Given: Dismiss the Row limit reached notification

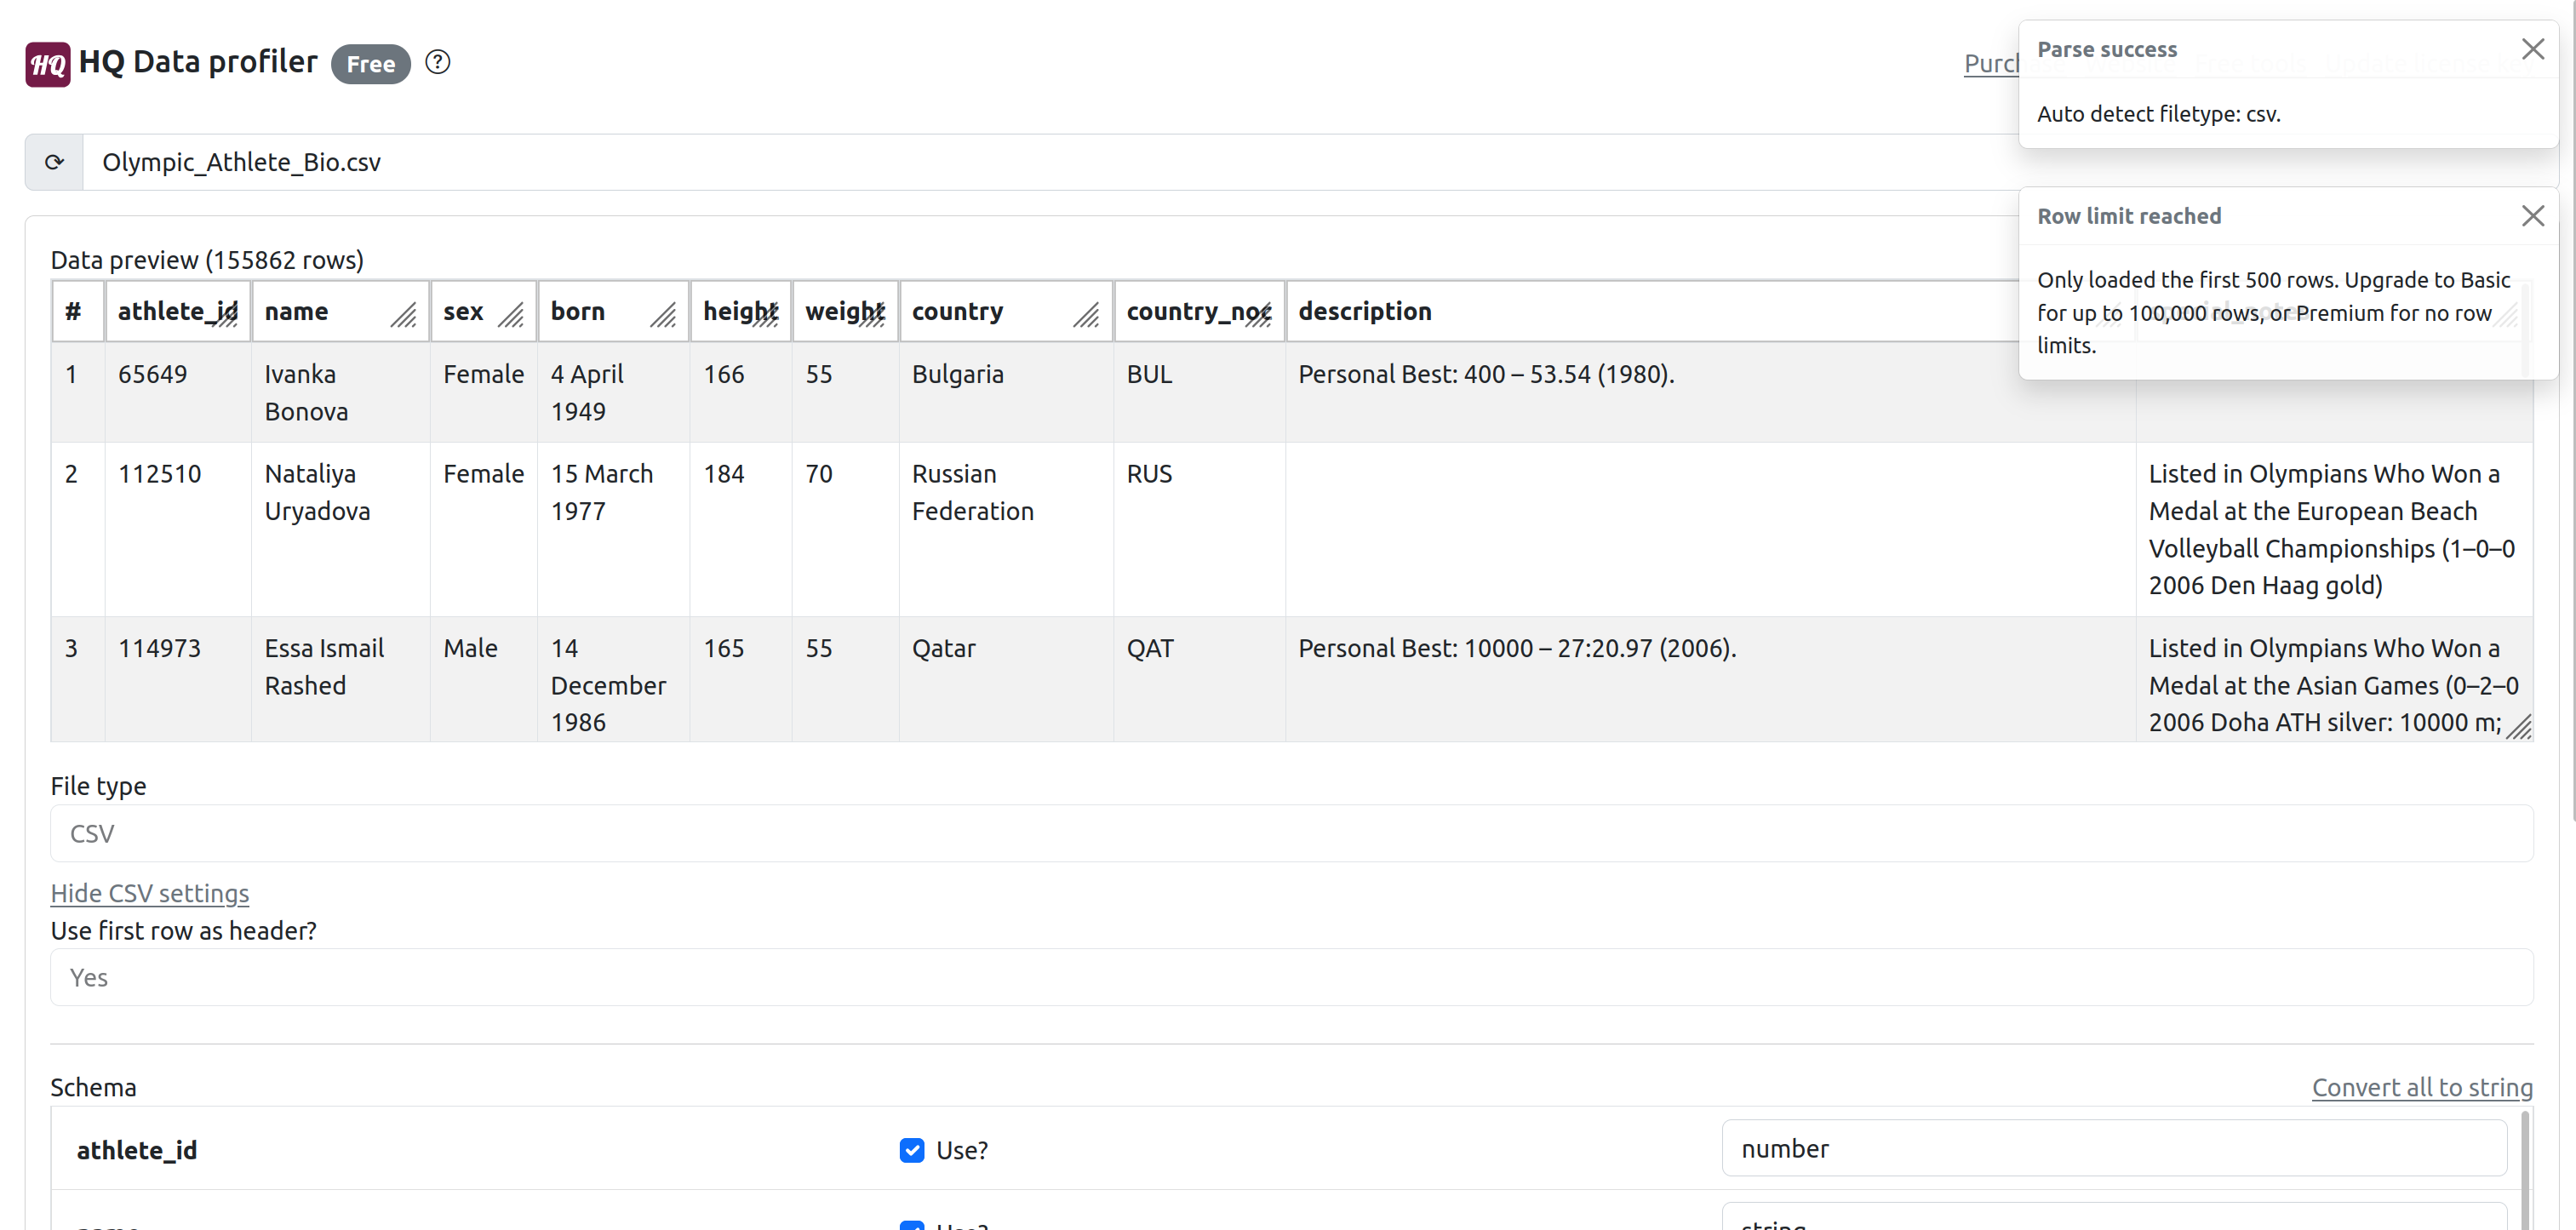Looking at the screenshot, I should 2532,216.
